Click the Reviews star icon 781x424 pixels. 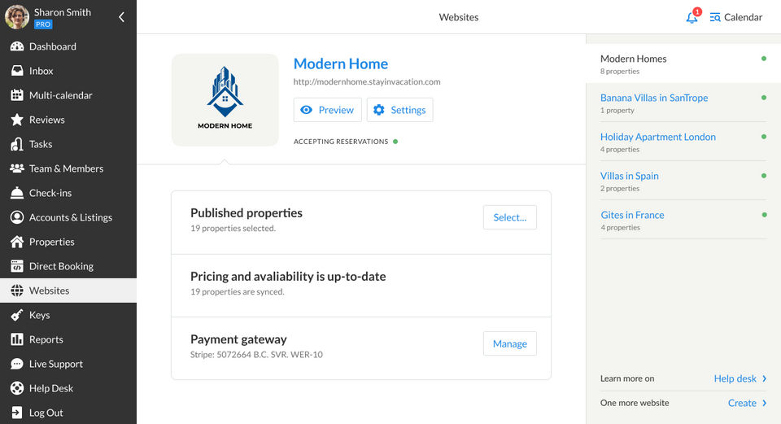pyautogui.click(x=16, y=120)
